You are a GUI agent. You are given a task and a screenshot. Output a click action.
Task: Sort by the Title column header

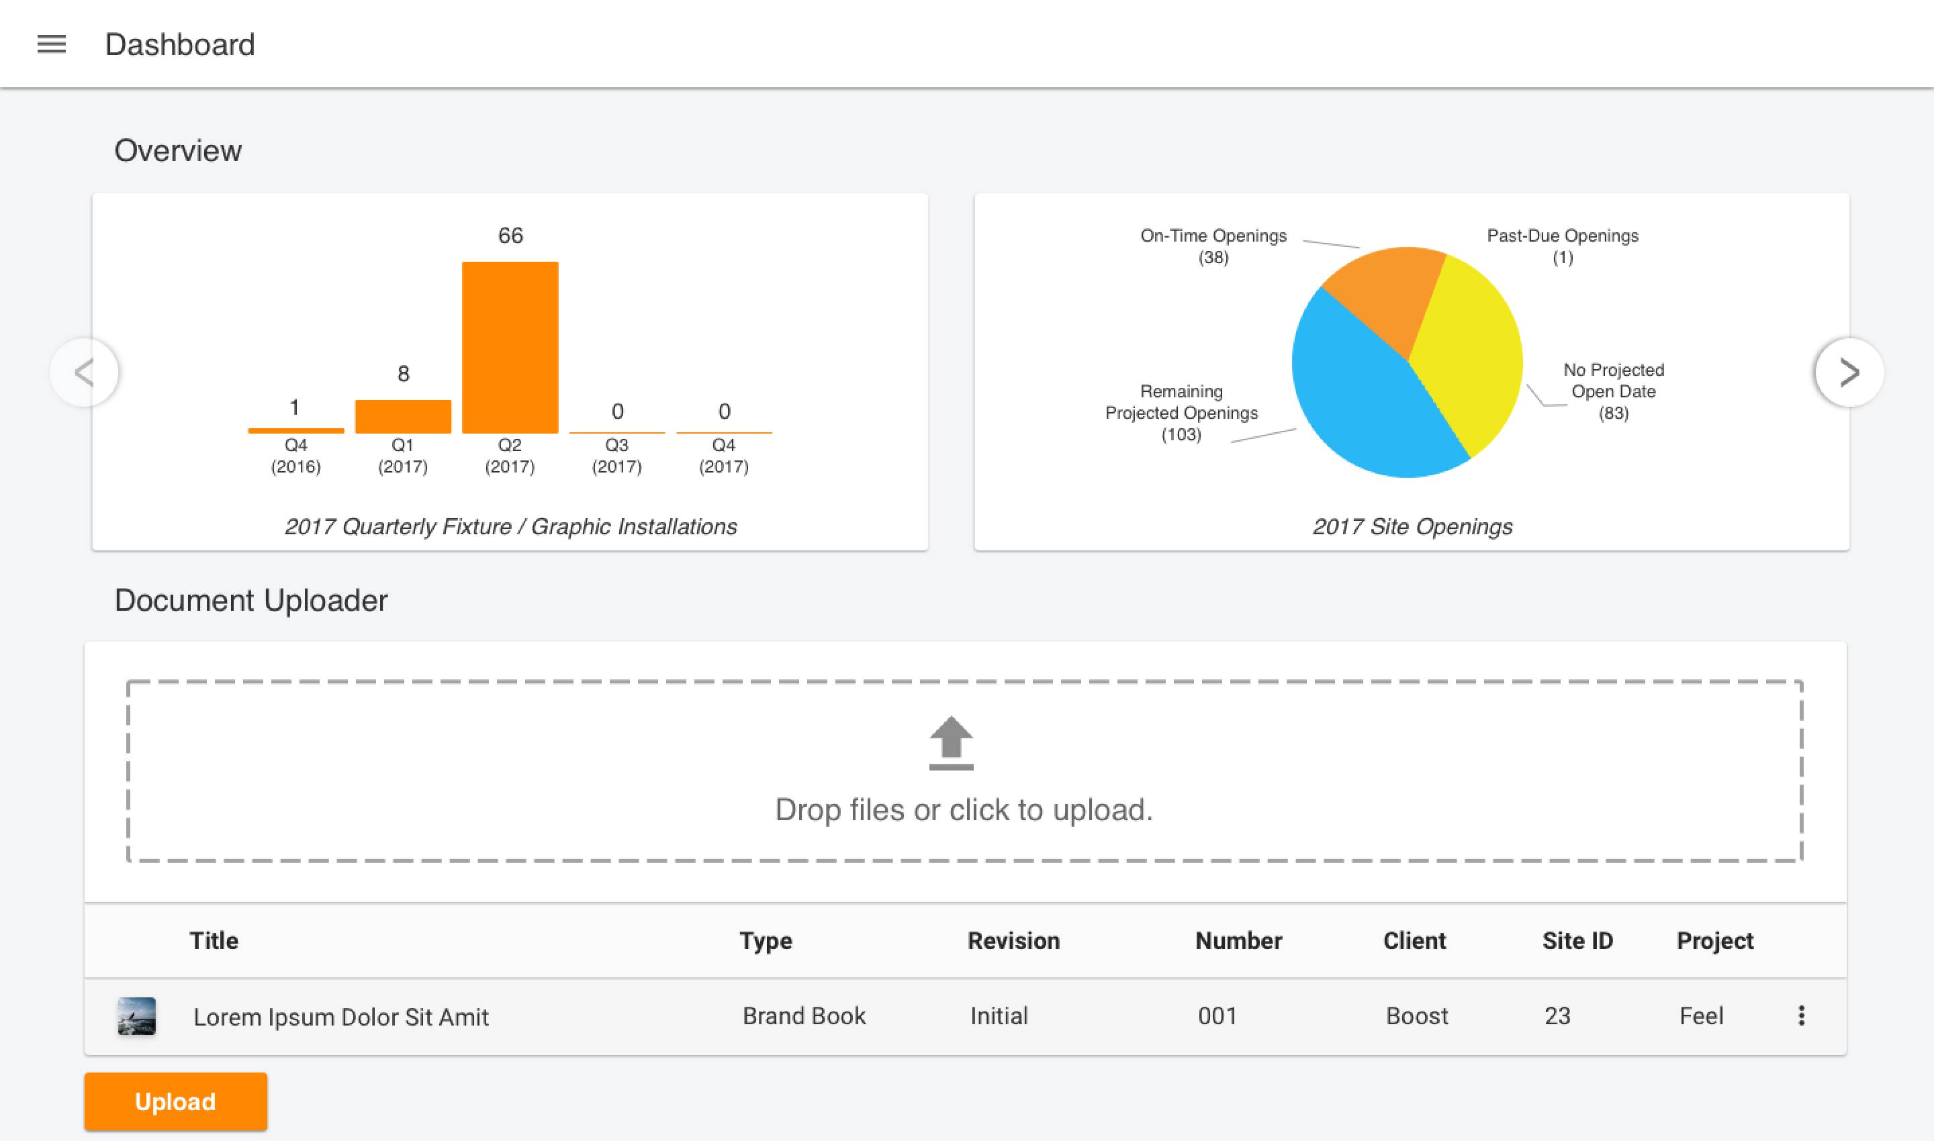tap(214, 940)
